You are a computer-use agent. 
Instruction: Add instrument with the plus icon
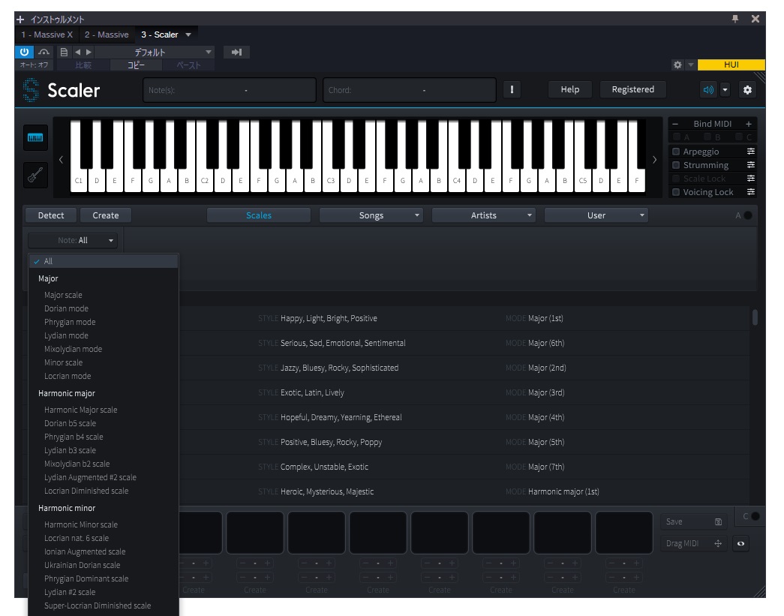pos(20,20)
